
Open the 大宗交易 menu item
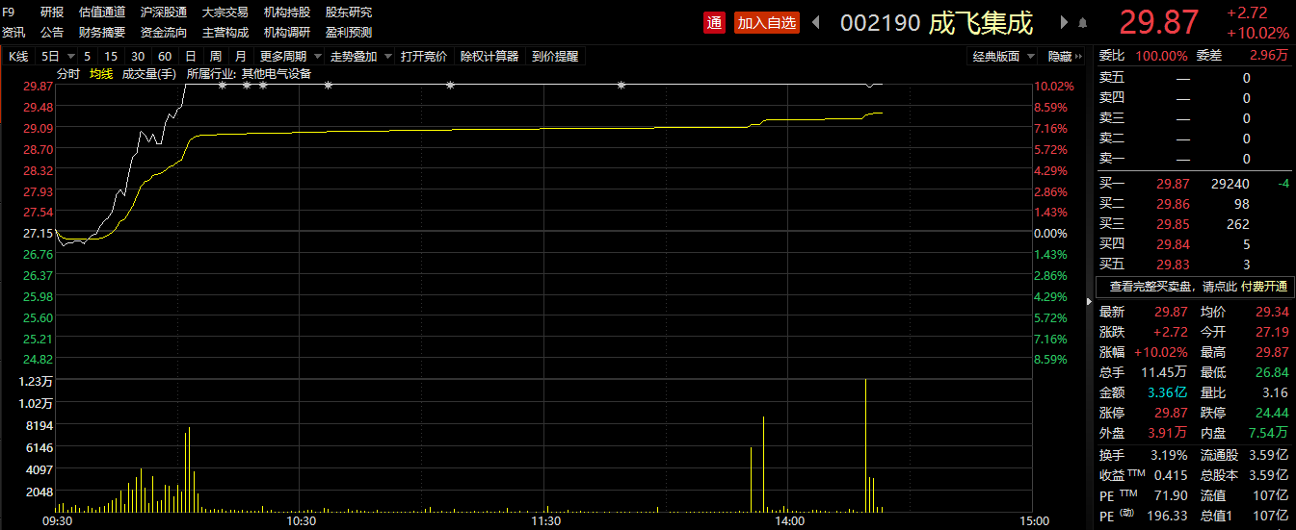225,13
